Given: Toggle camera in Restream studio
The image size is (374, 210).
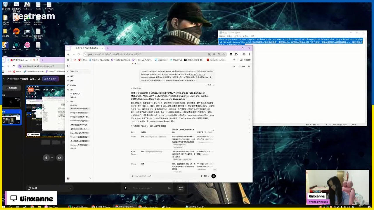Looking at the screenshot, I should [x=60, y=157].
